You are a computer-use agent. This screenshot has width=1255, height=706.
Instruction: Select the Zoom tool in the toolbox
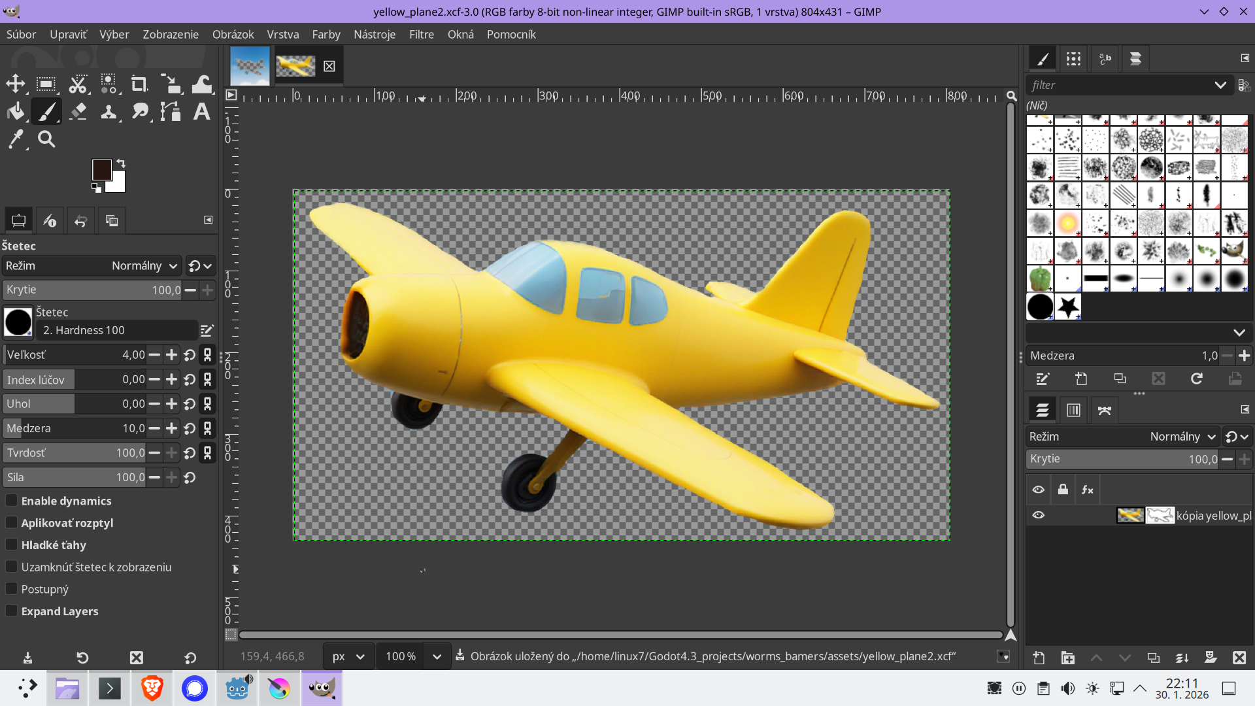tap(46, 139)
